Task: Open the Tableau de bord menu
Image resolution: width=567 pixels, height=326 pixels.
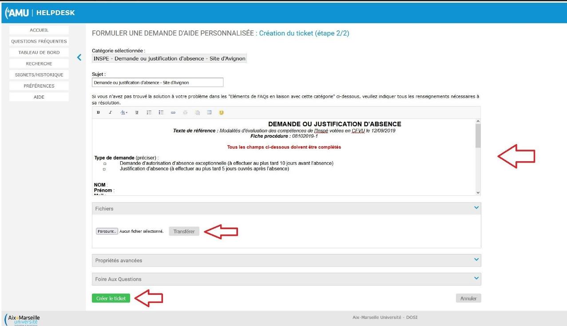Action: (39, 52)
